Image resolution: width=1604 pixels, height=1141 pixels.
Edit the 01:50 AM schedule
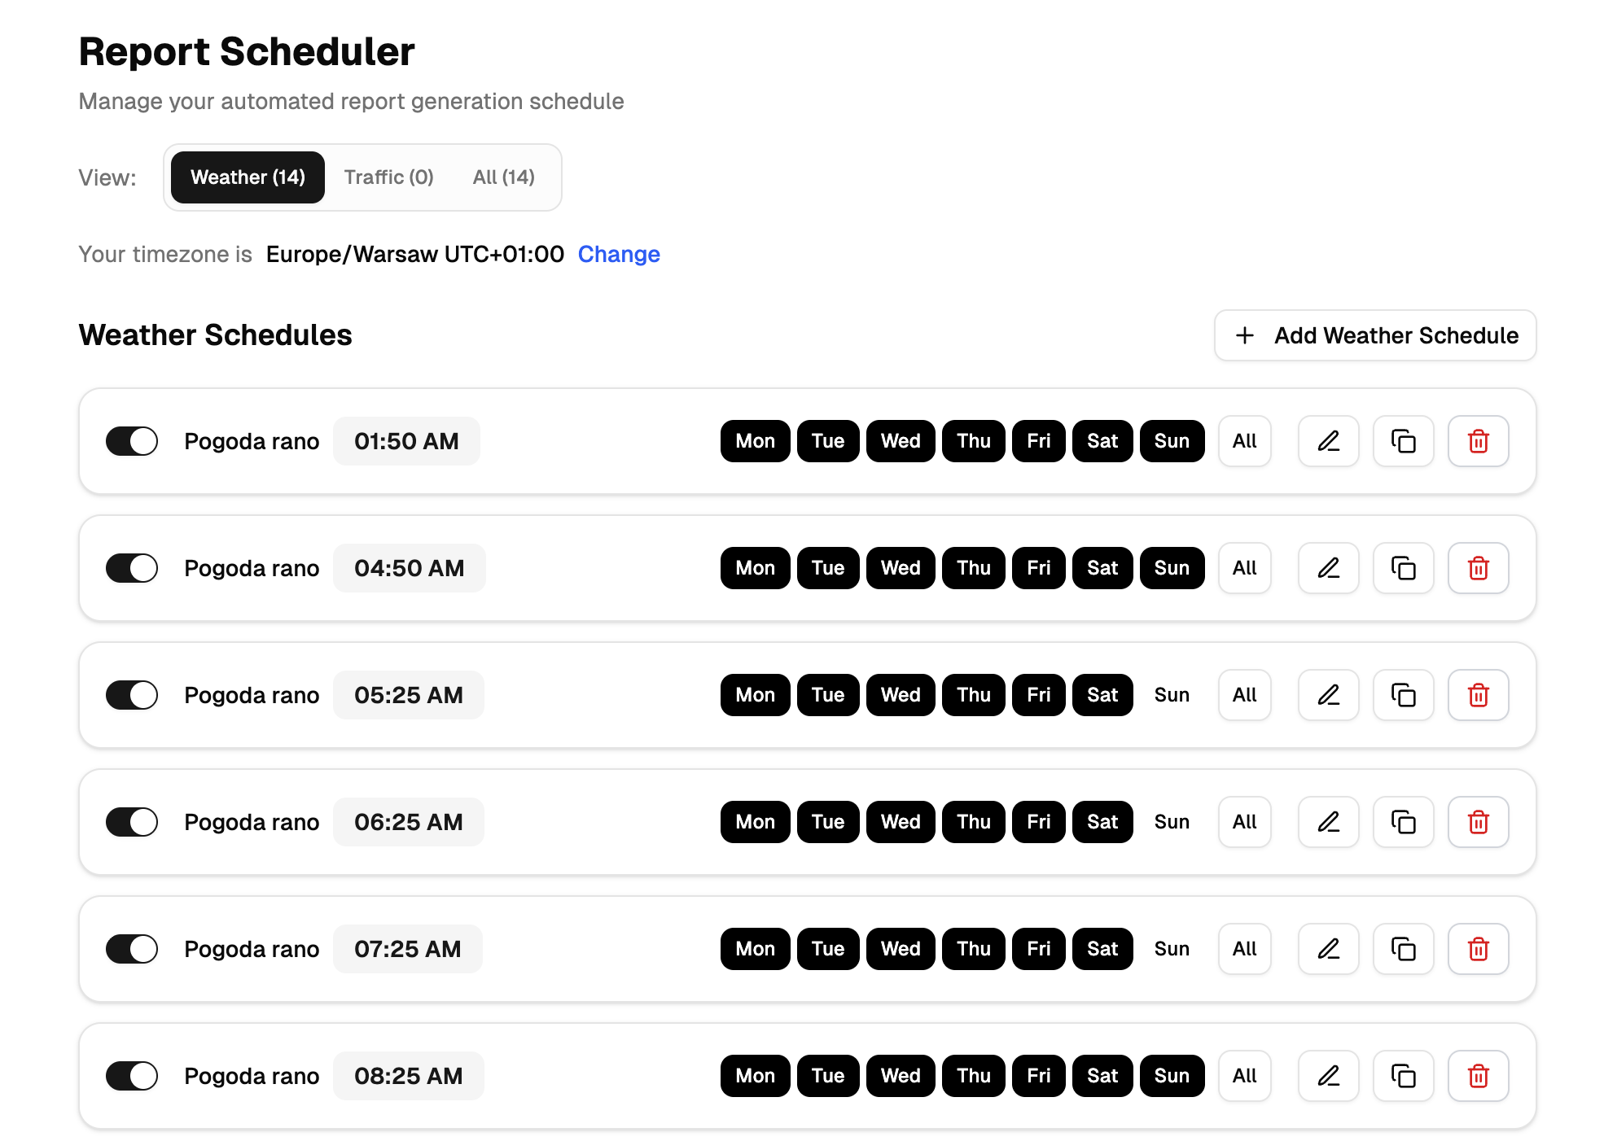pyautogui.click(x=1328, y=441)
